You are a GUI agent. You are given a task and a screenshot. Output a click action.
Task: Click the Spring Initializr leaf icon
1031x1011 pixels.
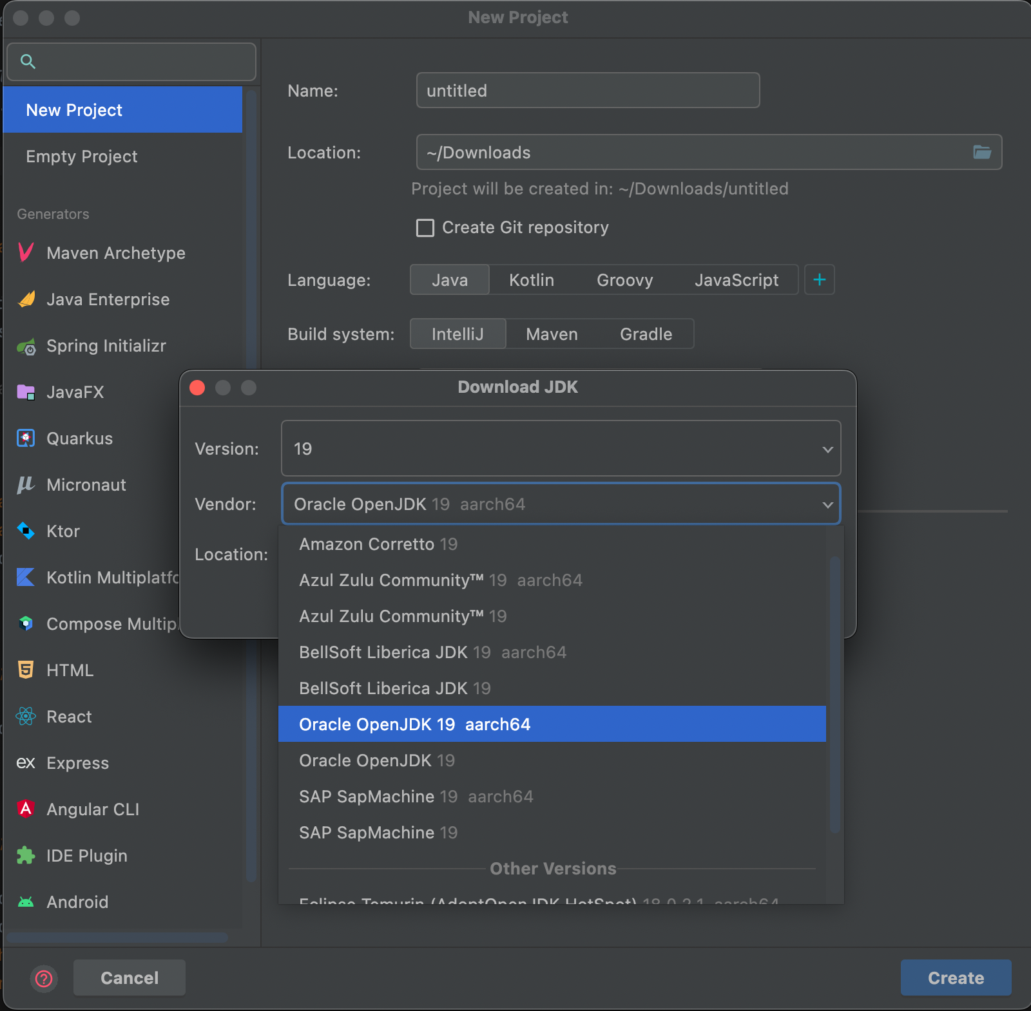(26, 346)
